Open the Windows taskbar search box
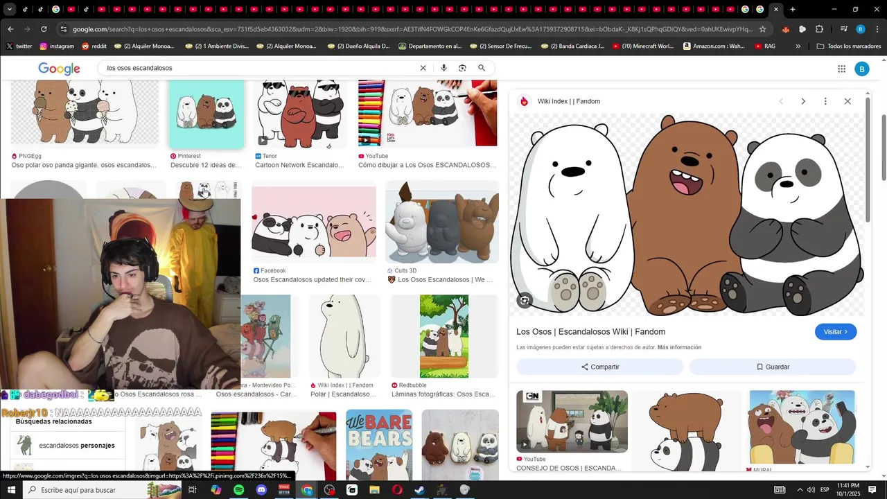Screen dimensions: 887x499 [x=104, y=490]
